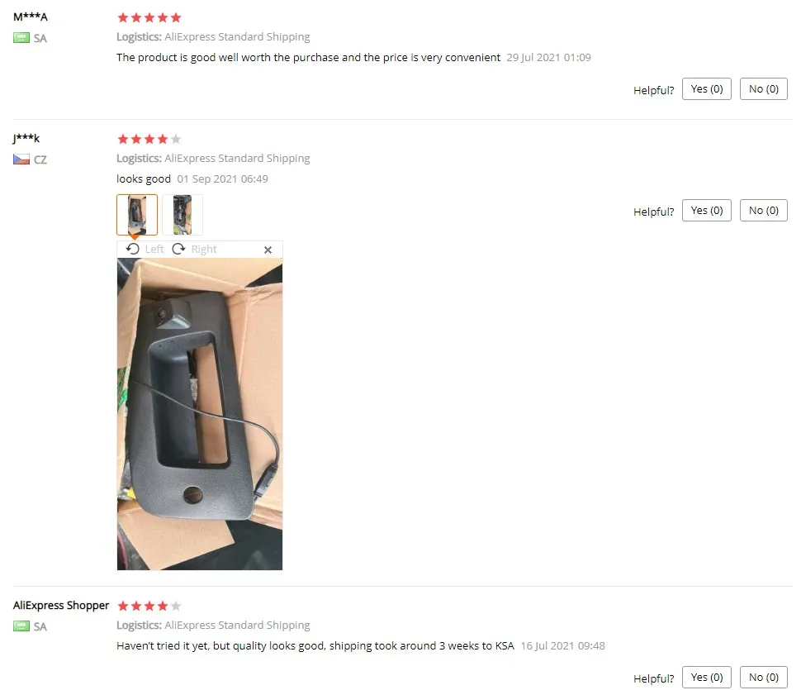
Task: Vote No on M***A's review
Action: click(763, 89)
